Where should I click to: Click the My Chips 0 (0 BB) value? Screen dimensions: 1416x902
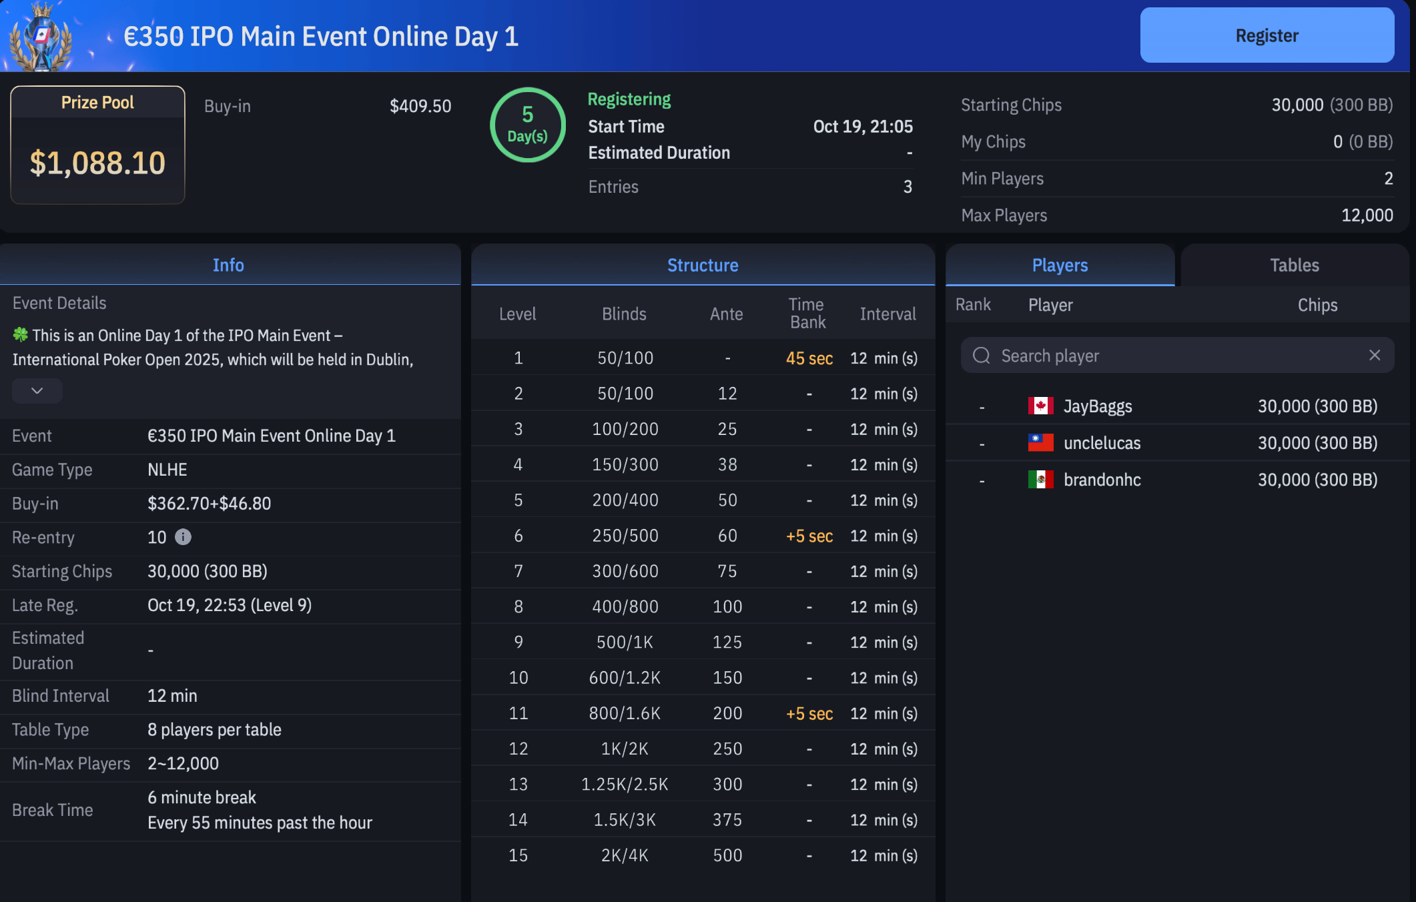pyautogui.click(x=1363, y=141)
